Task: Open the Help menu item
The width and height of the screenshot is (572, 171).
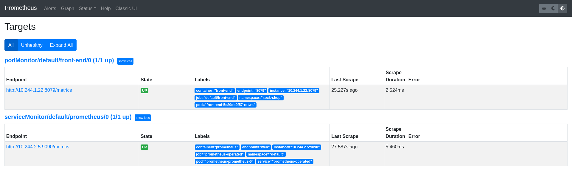Action: [x=106, y=9]
